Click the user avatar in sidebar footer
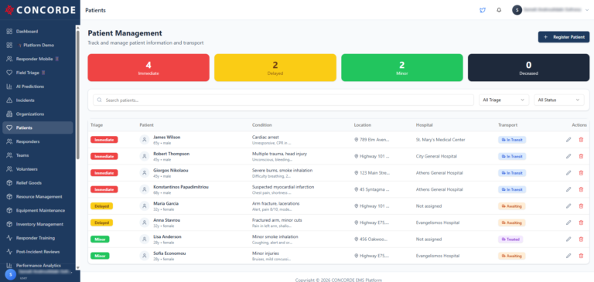 [x=11, y=274]
